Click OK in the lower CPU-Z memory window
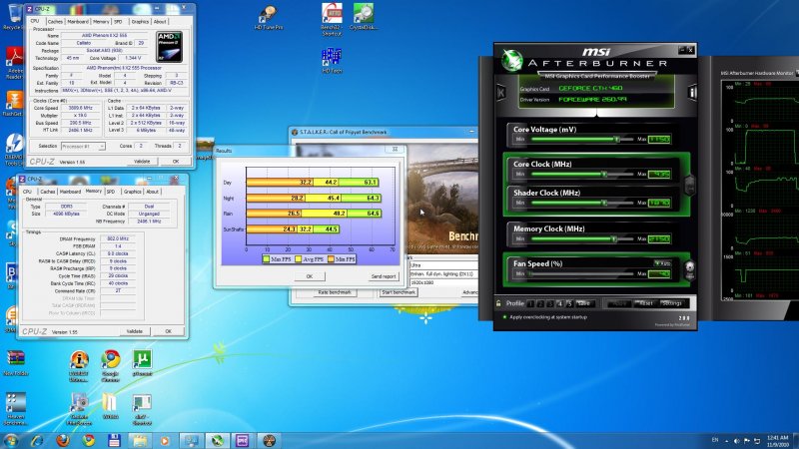The height and width of the screenshot is (449, 799). tap(168, 331)
